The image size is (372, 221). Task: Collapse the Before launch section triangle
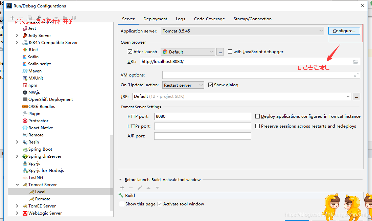point(120,180)
